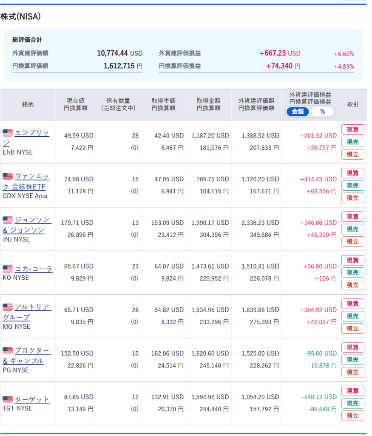
Task: Sell コカ-コーラ using 現売 button
Action: [x=352, y=272]
